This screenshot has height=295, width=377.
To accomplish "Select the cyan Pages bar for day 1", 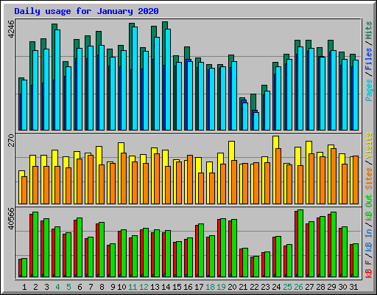I will (x=24, y=105).
